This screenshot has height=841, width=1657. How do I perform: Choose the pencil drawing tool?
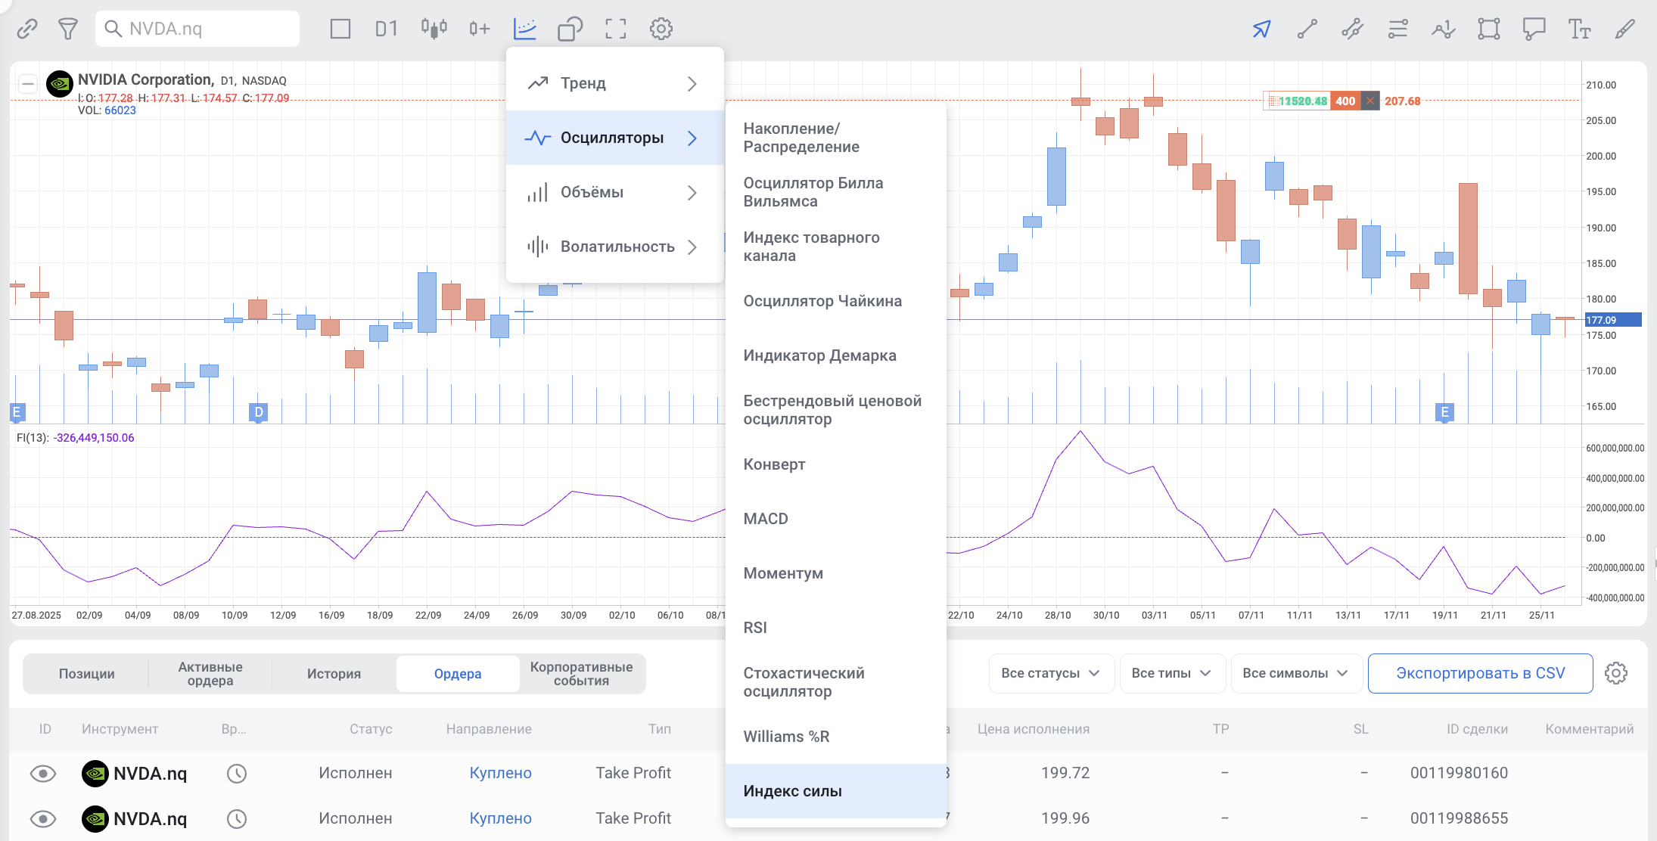(1624, 29)
